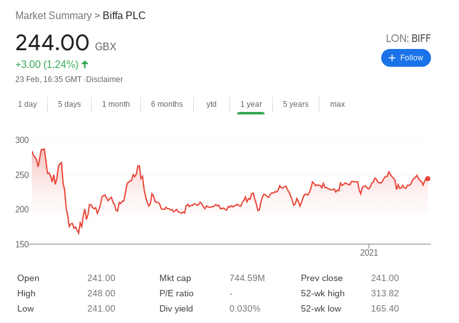Screen dimensions: 459x323
Task: Follow the Biffa PLC stock
Action: [405, 58]
